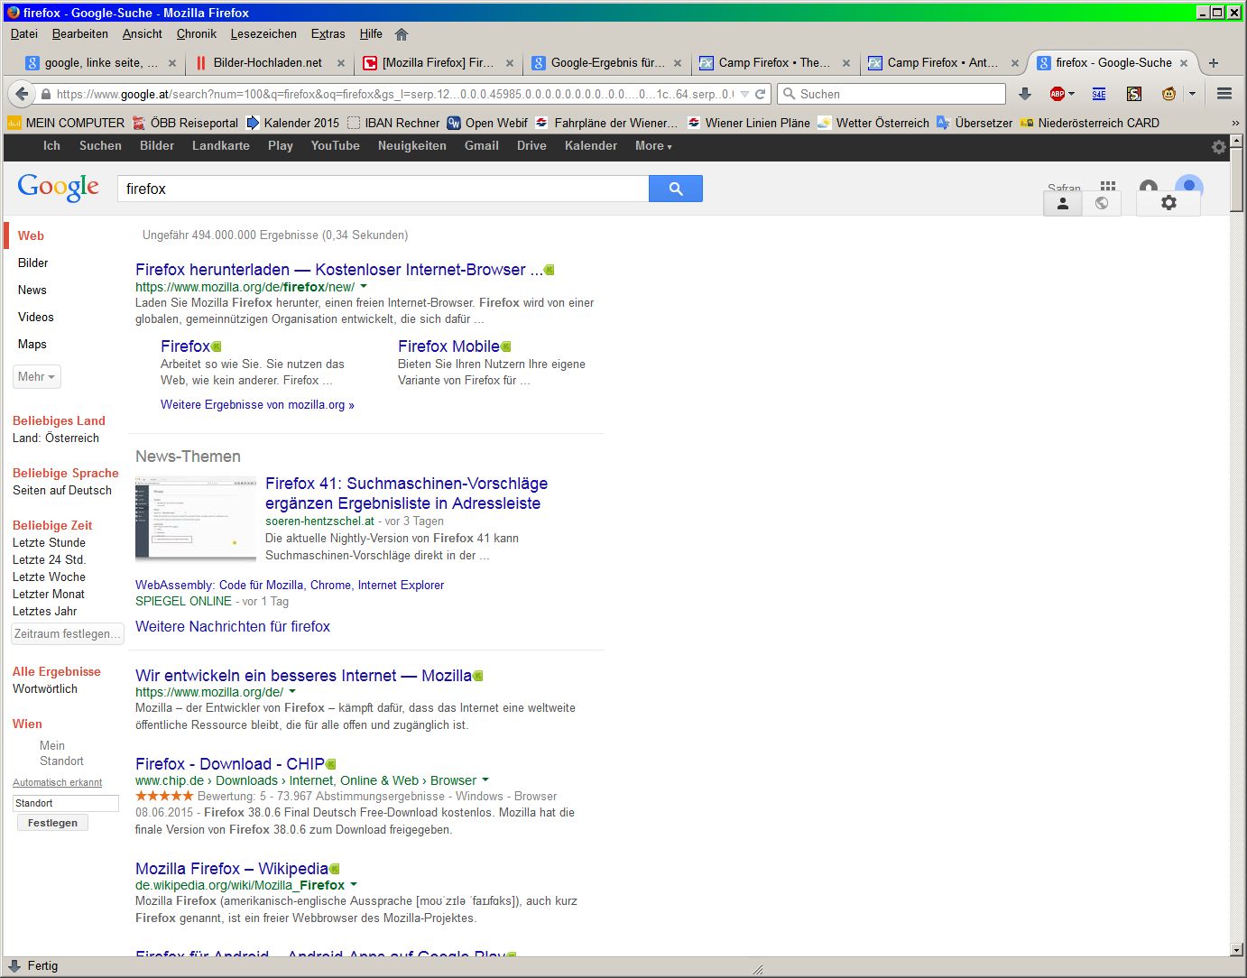Click the Firefox 41 news thumbnail image
1247x978 pixels.
[x=196, y=519]
